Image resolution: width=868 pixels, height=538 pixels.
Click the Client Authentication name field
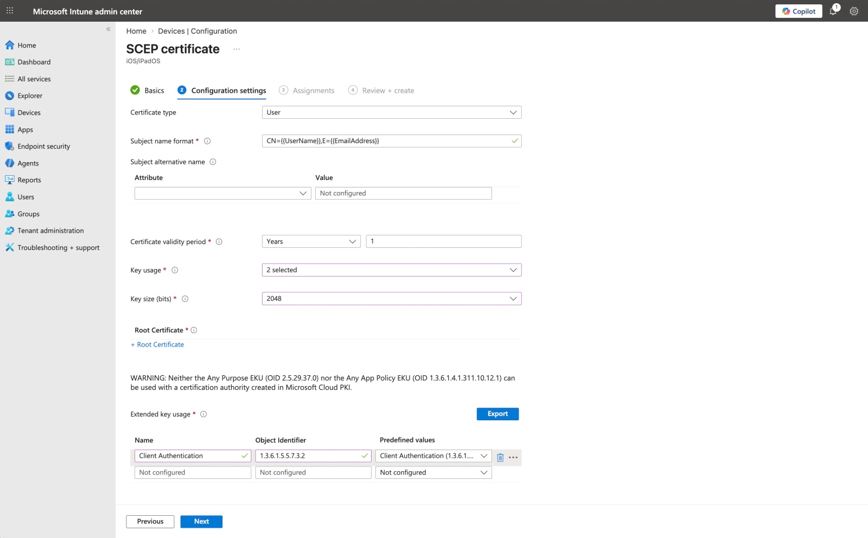pyautogui.click(x=193, y=456)
